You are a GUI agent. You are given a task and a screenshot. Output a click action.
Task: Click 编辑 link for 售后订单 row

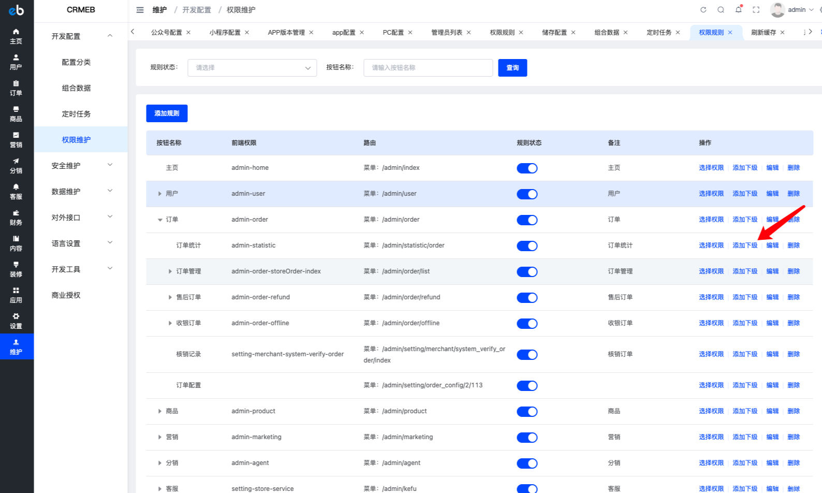click(772, 297)
